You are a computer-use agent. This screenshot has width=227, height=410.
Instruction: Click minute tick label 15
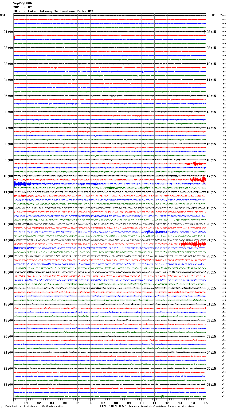click(206, 403)
